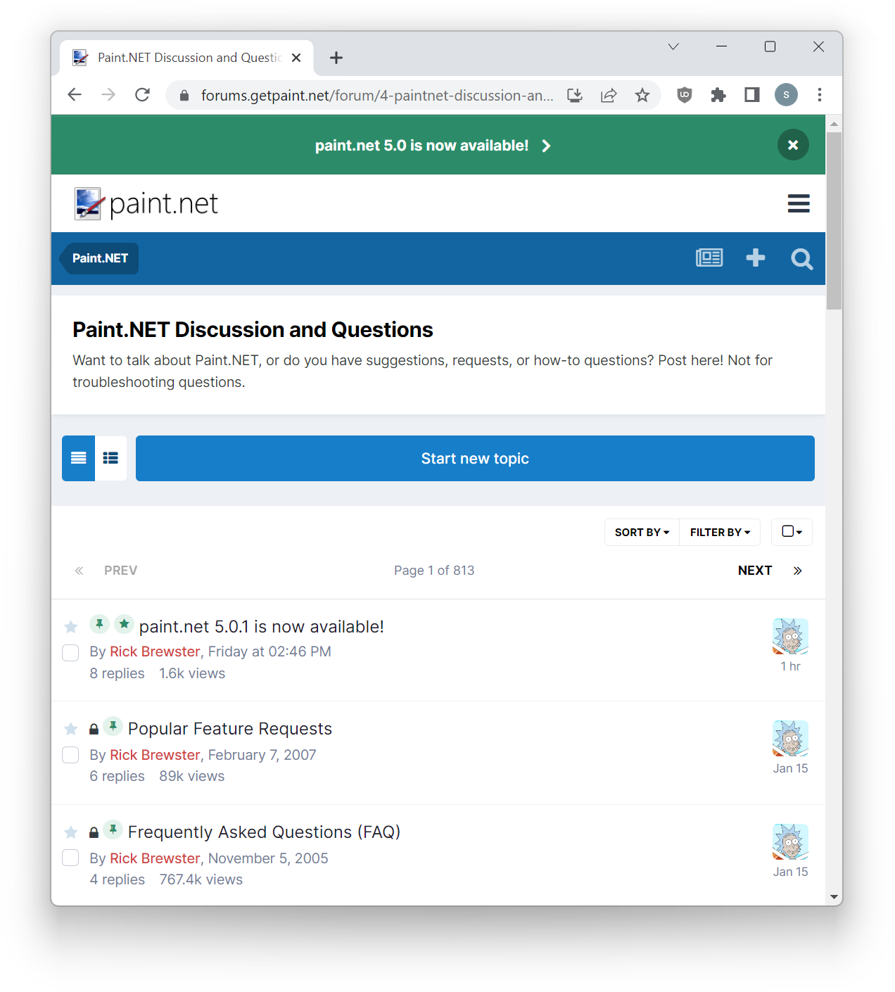
Task: Open the newspaper activity feed icon
Action: coord(709,257)
